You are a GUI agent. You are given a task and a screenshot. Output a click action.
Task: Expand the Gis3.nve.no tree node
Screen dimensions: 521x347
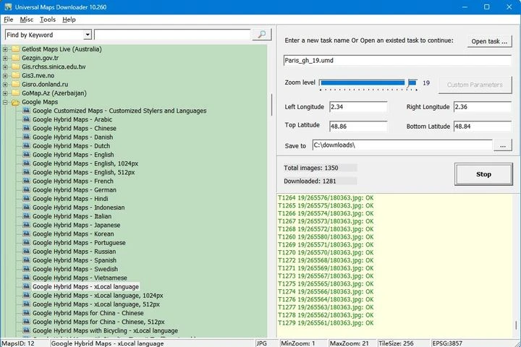coord(5,76)
